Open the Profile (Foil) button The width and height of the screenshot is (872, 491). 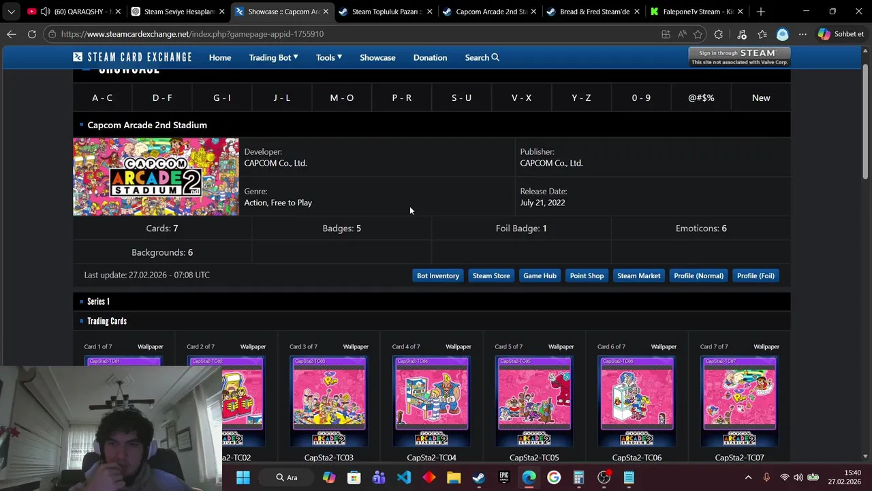pos(756,276)
